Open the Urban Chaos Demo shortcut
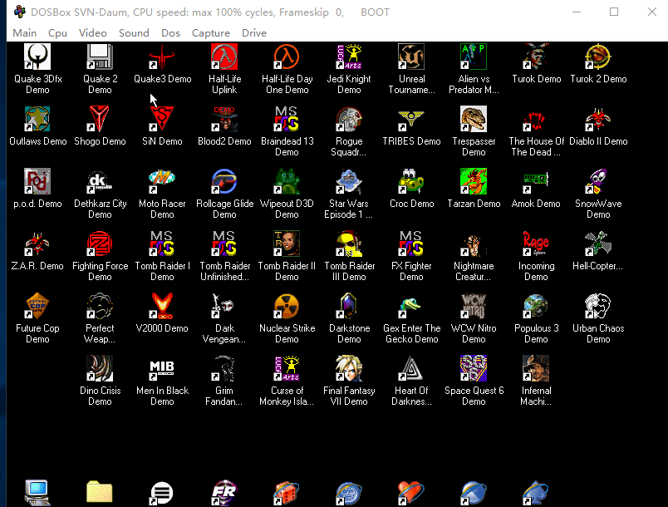The height and width of the screenshot is (507, 668). [x=598, y=306]
